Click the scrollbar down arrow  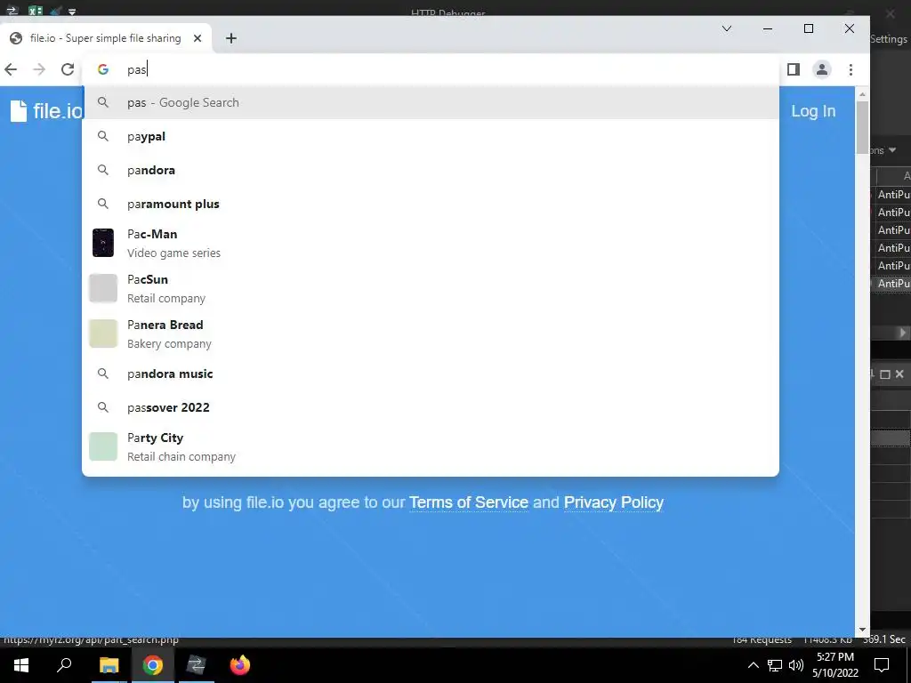click(862, 630)
